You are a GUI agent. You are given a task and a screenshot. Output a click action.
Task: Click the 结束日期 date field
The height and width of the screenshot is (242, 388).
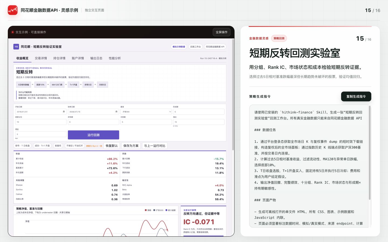tap(93, 112)
